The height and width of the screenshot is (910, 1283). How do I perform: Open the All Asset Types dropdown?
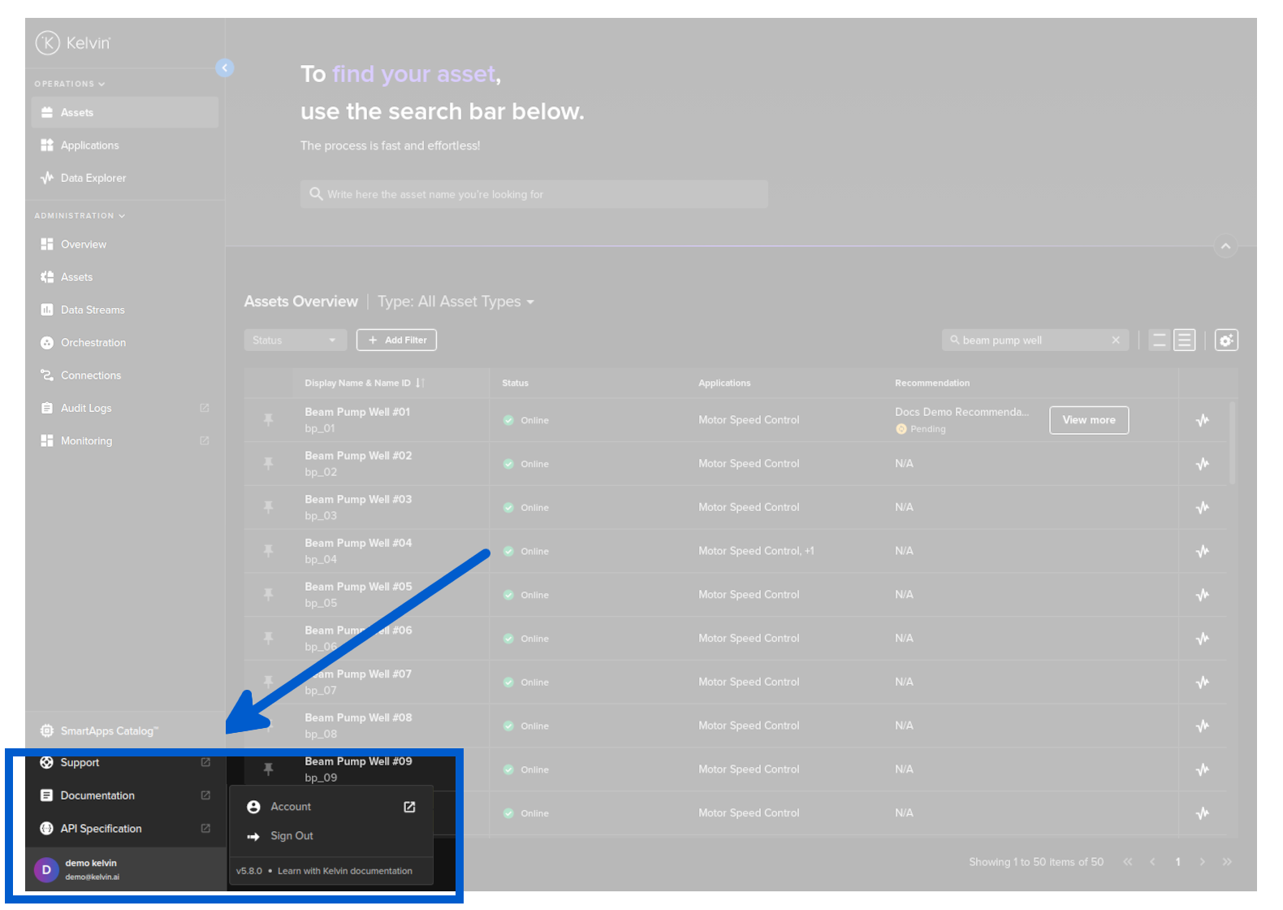coord(456,301)
